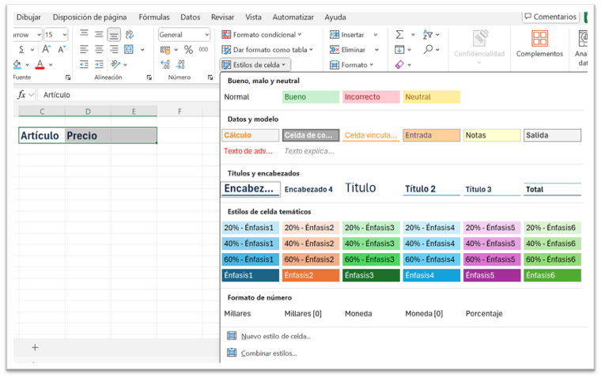Click the fill color paint bucket
Viewport: 601px width, 378px height.
point(18,64)
